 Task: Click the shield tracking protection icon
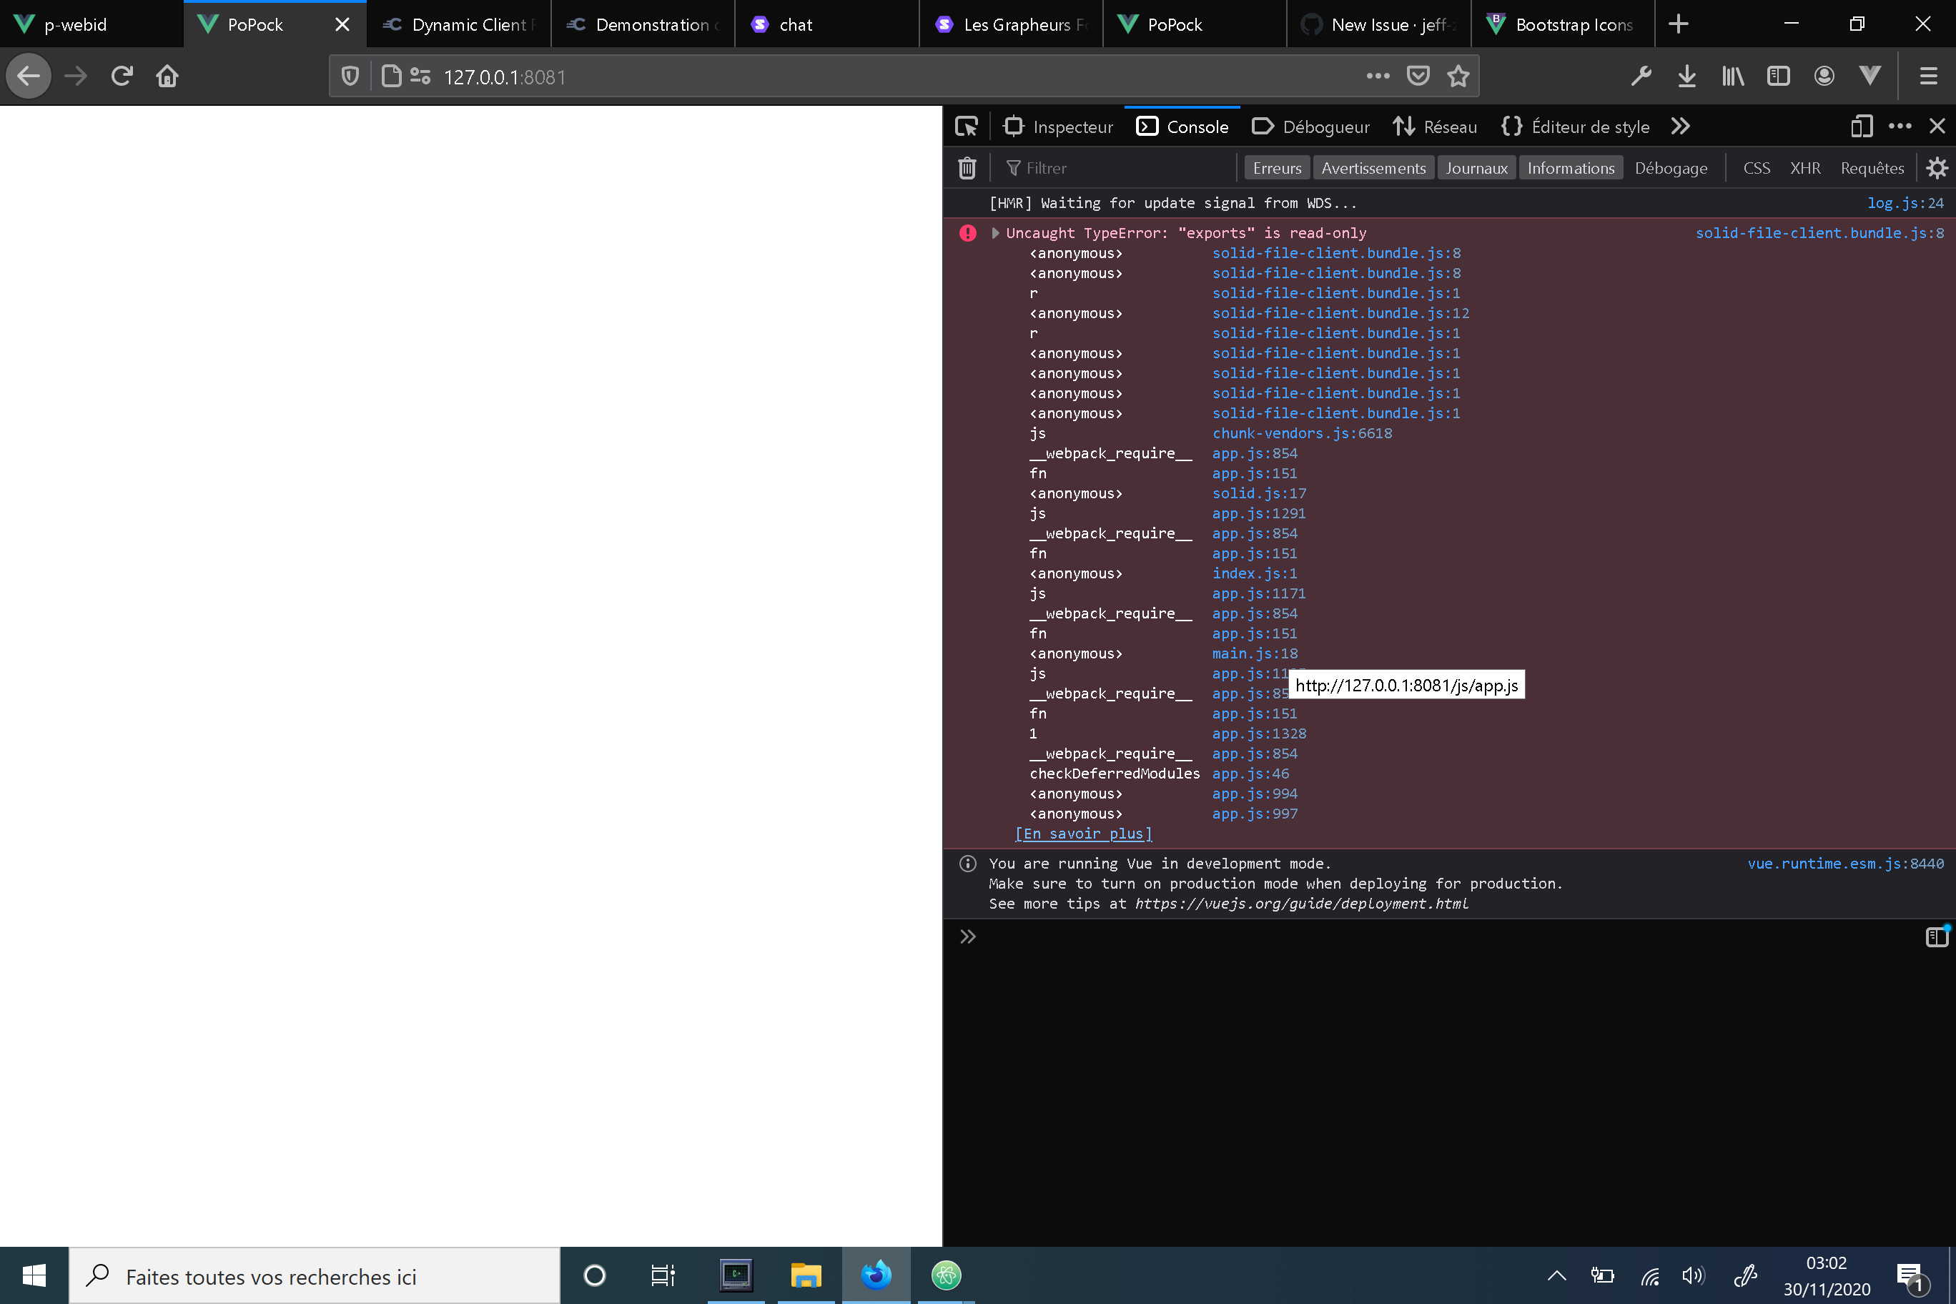pyautogui.click(x=348, y=76)
